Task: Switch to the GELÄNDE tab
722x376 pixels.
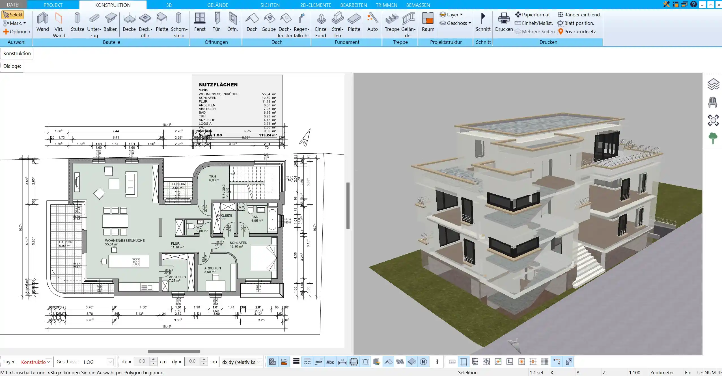Action: 217,5
